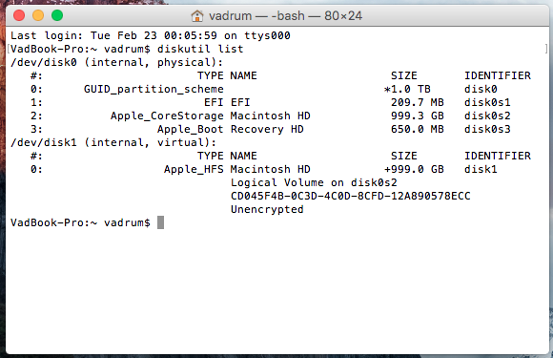The image size is (553, 358).
Task: Click 'GUID_partition_scheme' text
Action: 154,89
